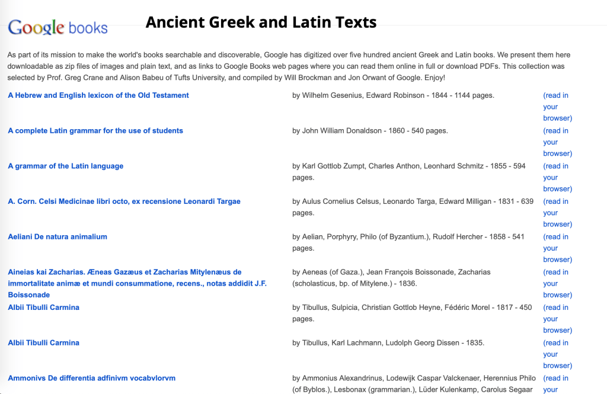Open Aeliani De natura animalium link
This screenshot has width=607, height=394.
(x=57, y=237)
